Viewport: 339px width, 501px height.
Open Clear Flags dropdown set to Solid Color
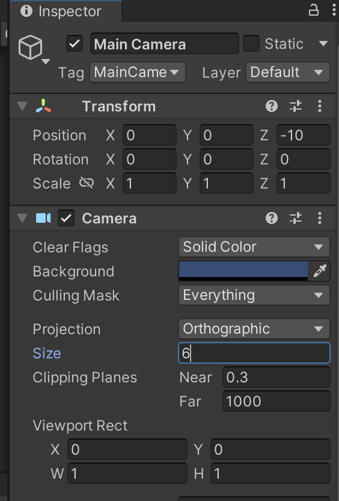(254, 247)
